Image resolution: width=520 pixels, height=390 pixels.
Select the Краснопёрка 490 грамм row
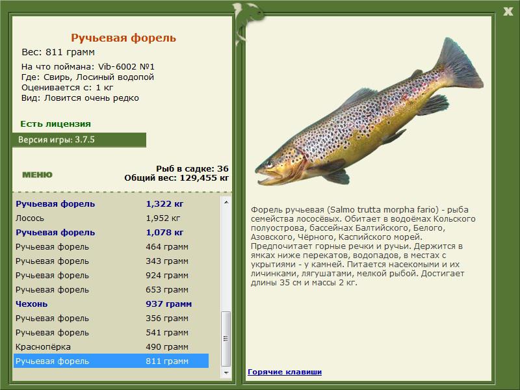point(111,346)
